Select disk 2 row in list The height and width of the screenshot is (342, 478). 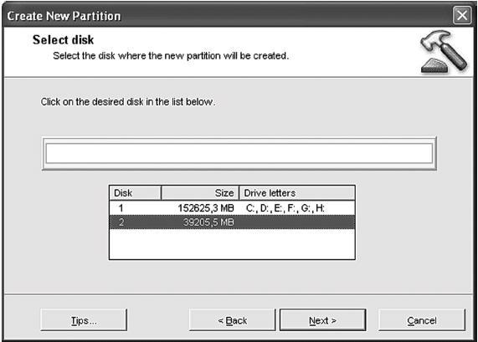[x=232, y=222]
